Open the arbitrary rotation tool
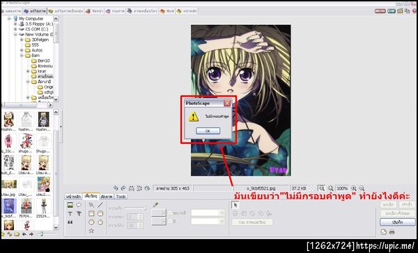418x253 pixels. click(x=147, y=188)
